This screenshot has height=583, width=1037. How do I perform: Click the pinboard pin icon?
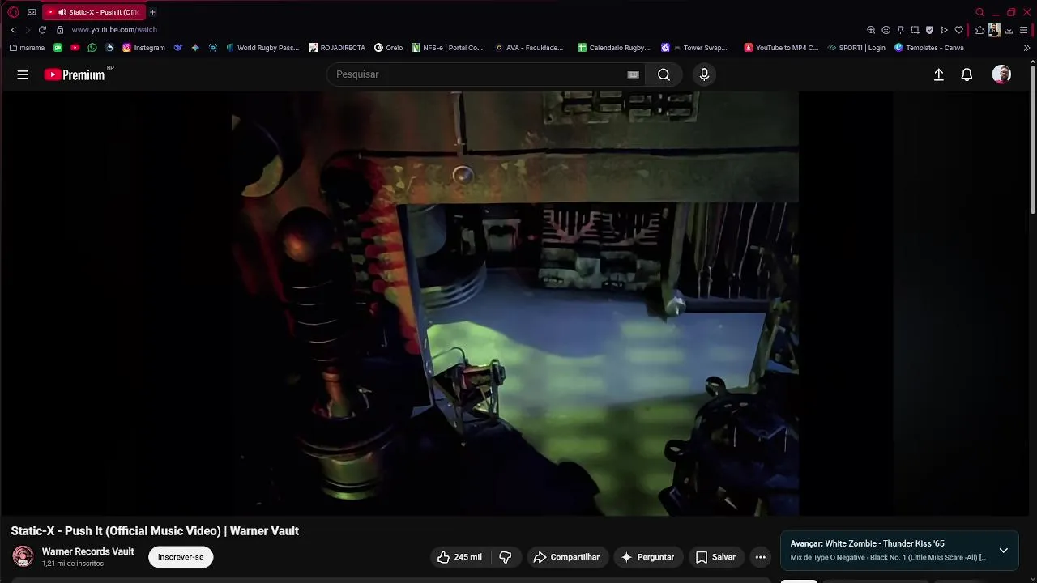[900, 30]
